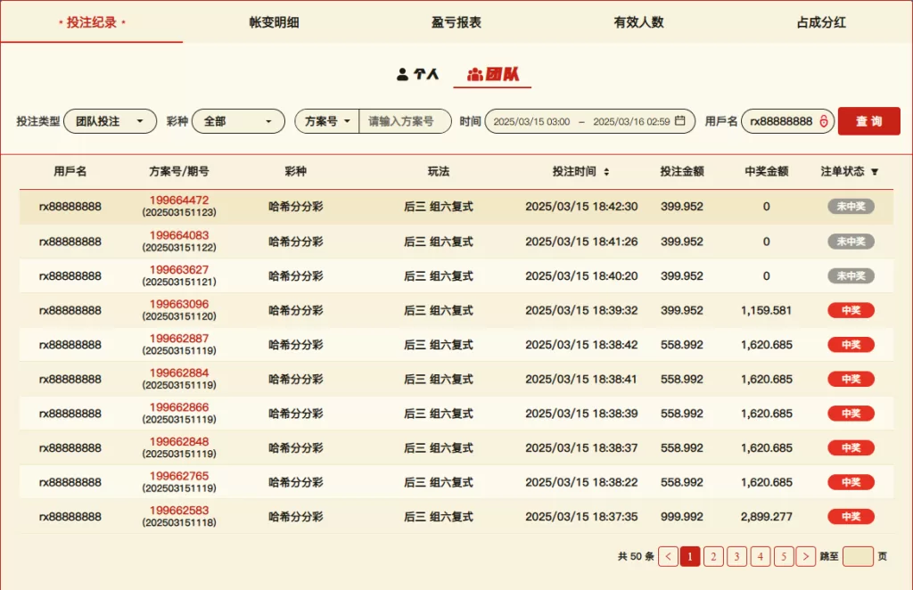Viewport: 913px width, 590px height.
Task: Click winning amount 2,899.277
Action: (766, 516)
